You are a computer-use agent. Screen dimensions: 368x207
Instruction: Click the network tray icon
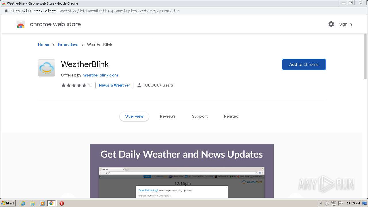[334, 203]
